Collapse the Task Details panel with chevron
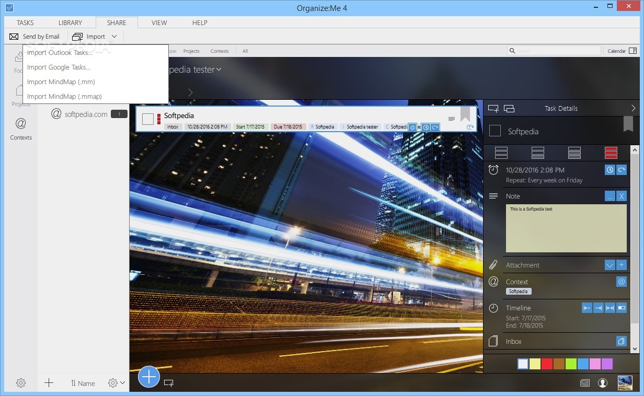The height and width of the screenshot is (396, 644). pos(633,108)
